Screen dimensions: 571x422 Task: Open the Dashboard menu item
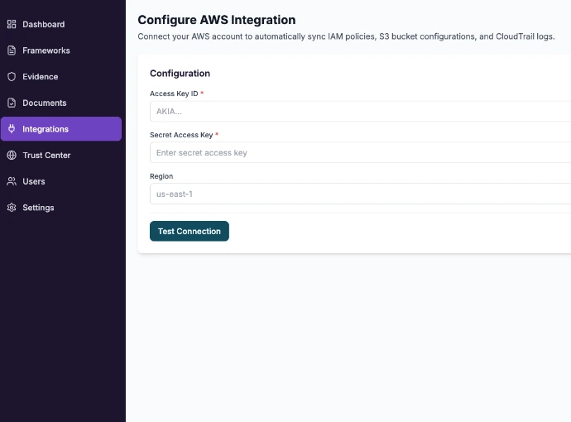(43, 25)
